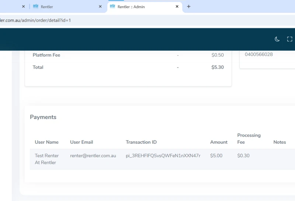Select the transaction ID pi_3REHFIFQSvsQWFeN1nXXN47r
This screenshot has width=295, height=201.
tap(163, 156)
